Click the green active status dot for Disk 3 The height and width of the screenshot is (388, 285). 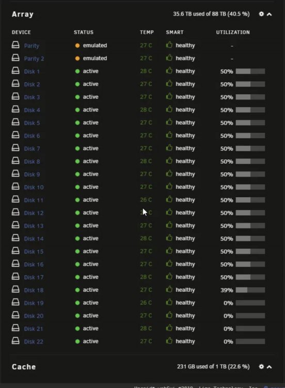77,97
